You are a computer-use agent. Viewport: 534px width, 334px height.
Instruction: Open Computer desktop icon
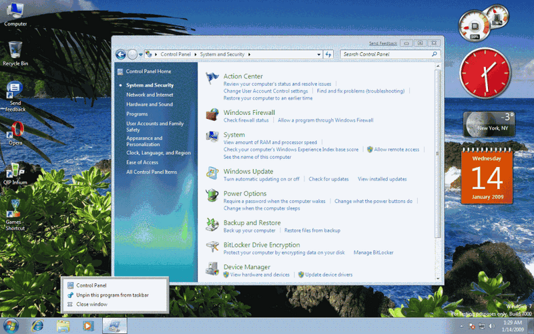pos(15,15)
